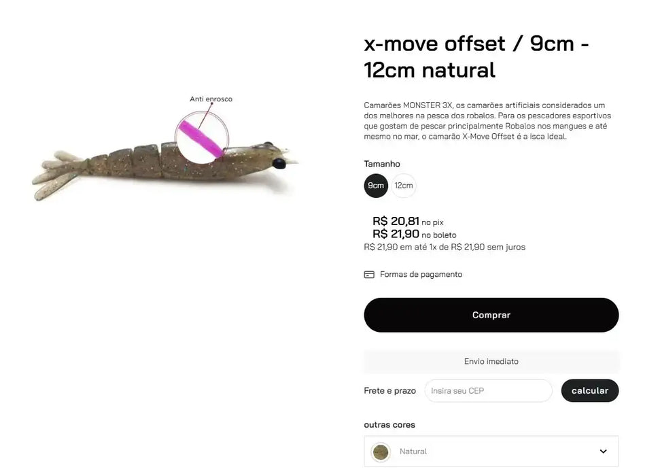Click the Anti enrosco label

coord(211,99)
